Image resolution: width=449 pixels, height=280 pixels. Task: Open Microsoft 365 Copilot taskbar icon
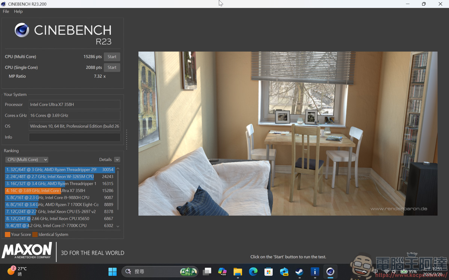click(222, 272)
